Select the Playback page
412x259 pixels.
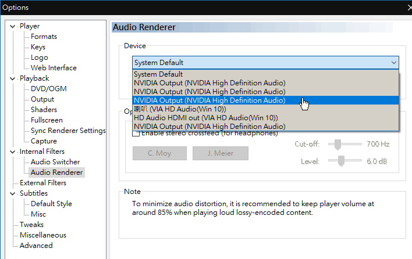coord(34,78)
